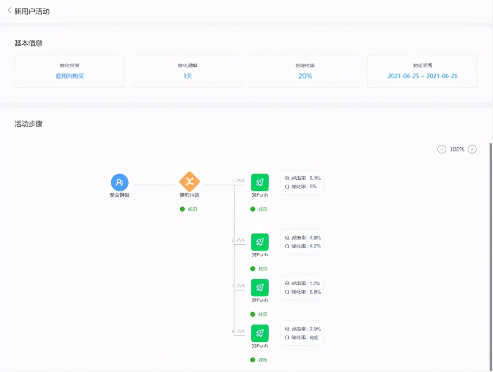Click the 100% zoom level control
The width and height of the screenshot is (493, 372).
pos(457,149)
